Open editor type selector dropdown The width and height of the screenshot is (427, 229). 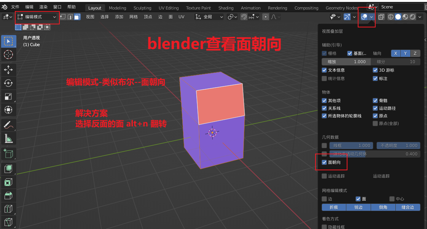(x=7, y=17)
